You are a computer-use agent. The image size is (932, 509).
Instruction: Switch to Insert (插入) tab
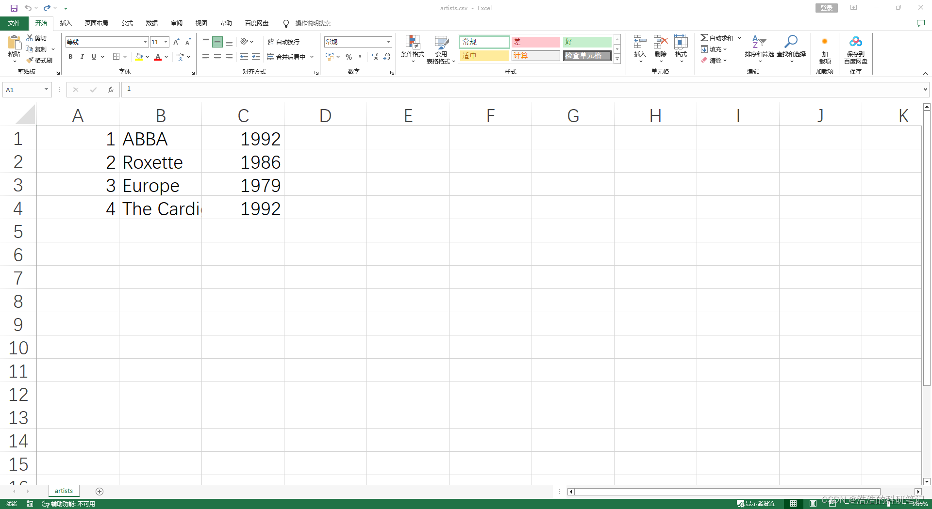click(66, 23)
